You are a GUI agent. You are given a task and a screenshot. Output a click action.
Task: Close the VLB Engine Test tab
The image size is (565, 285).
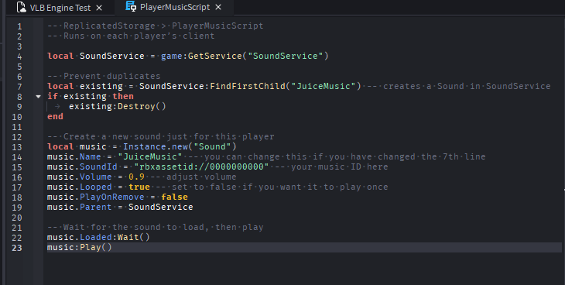point(99,8)
